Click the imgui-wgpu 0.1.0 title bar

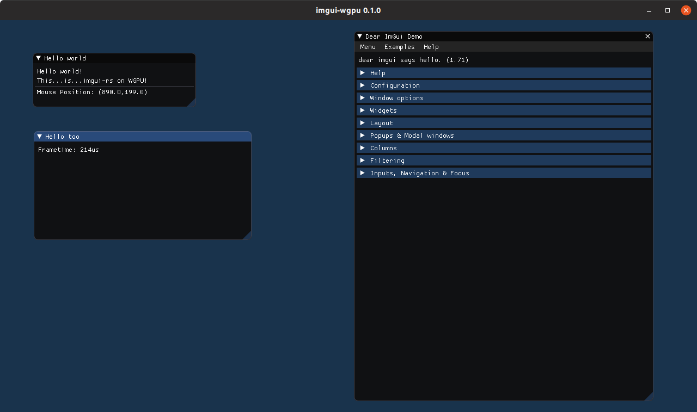pos(348,10)
